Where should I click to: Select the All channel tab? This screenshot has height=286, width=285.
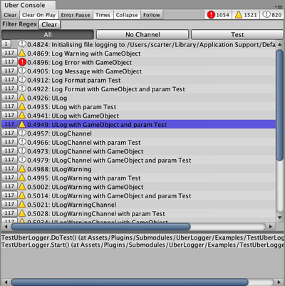click(x=48, y=35)
